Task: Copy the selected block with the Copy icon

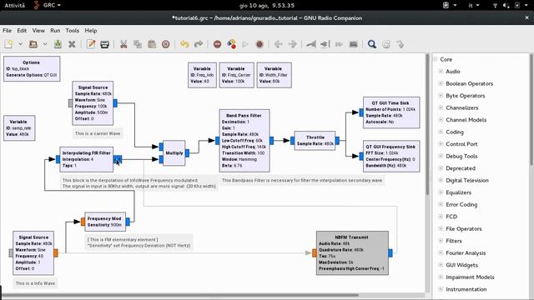Action: (x=138, y=44)
